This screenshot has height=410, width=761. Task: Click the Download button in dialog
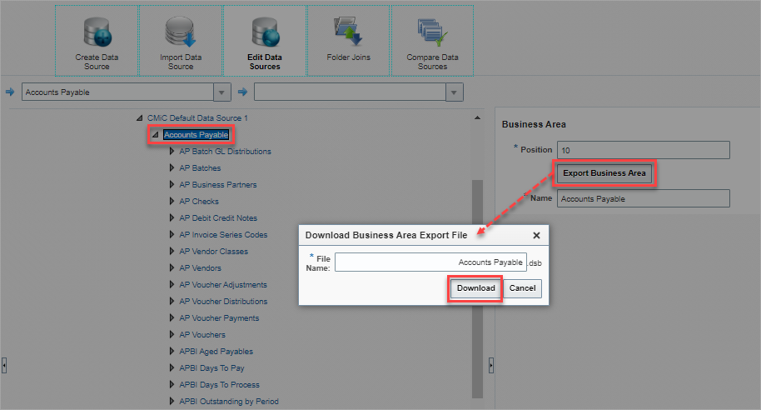475,288
